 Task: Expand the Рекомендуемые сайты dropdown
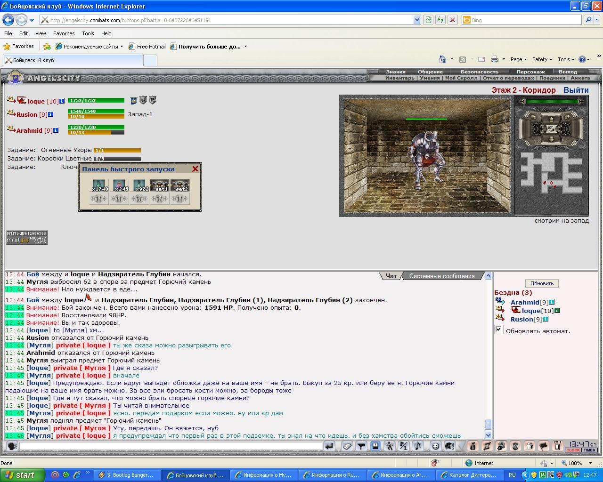click(x=122, y=47)
